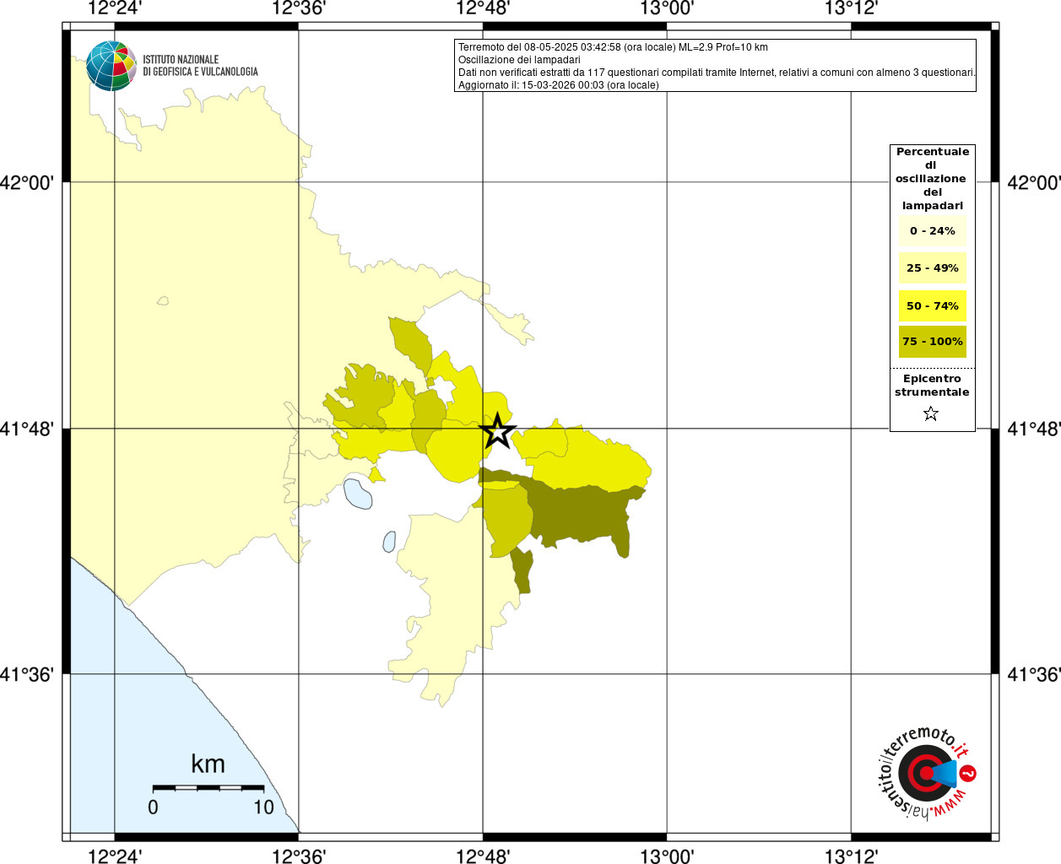The image size is (1061, 864).
Task: Click the scale bar '10' value
Action: [264, 807]
